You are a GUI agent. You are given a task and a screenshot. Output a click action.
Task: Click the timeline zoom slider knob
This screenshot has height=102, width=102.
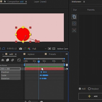29,101
